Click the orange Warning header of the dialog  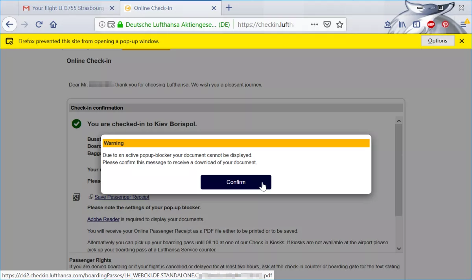click(x=236, y=143)
